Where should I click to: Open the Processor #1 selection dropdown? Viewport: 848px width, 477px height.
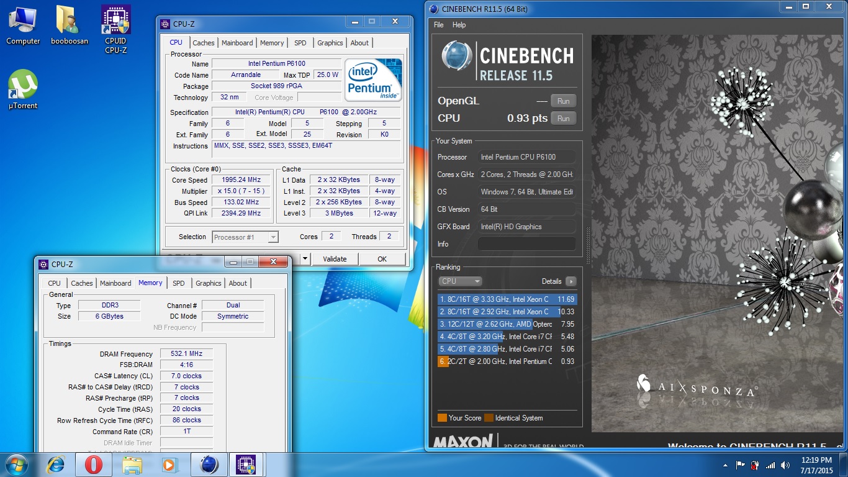[245, 237]
